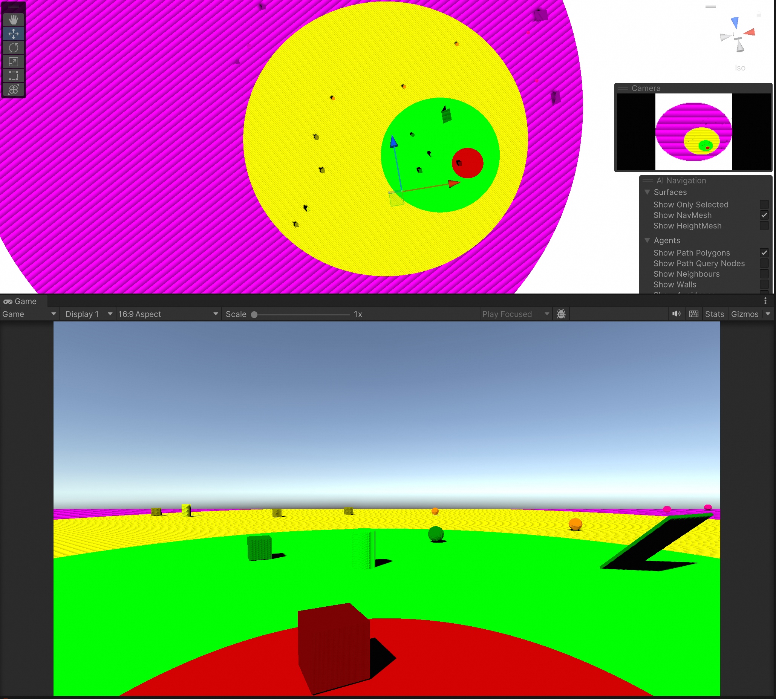Uncheck Show Path Polygons
Screen dimensions: 776x699
(x=764, y=253)
